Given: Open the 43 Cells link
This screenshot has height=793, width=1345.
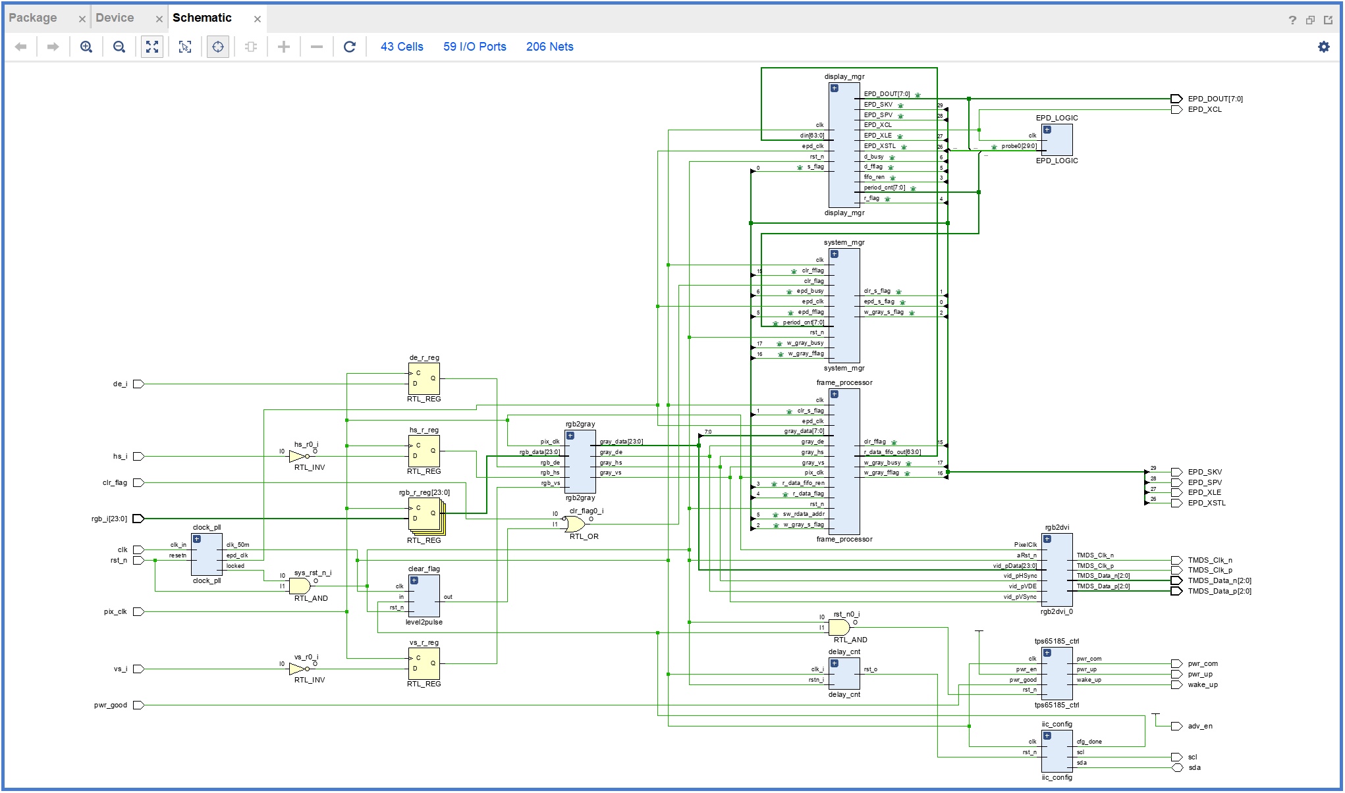Looking at the screenshot, I should coord(402,47).
